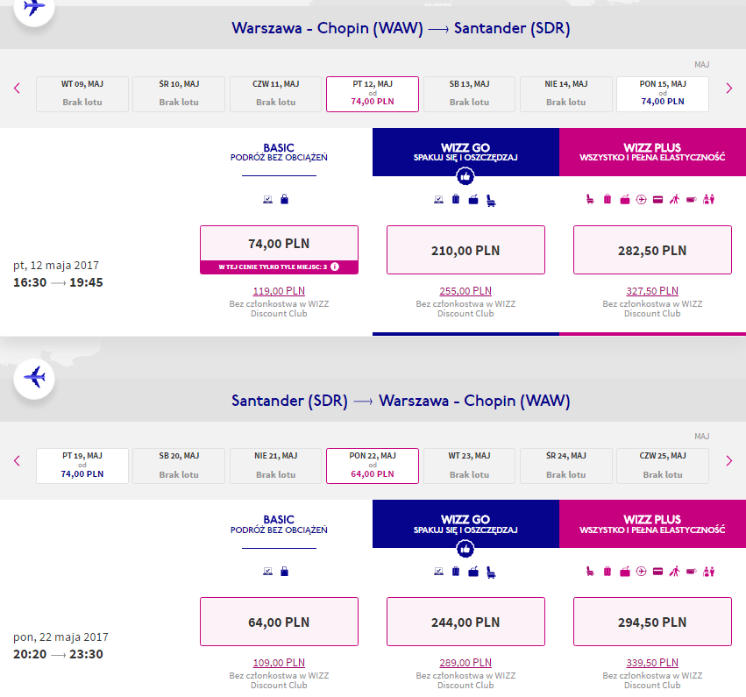Click seat icon under return WIZZ PLUS
The height and width of the screenshot is (697, 746).
(590, 572)
